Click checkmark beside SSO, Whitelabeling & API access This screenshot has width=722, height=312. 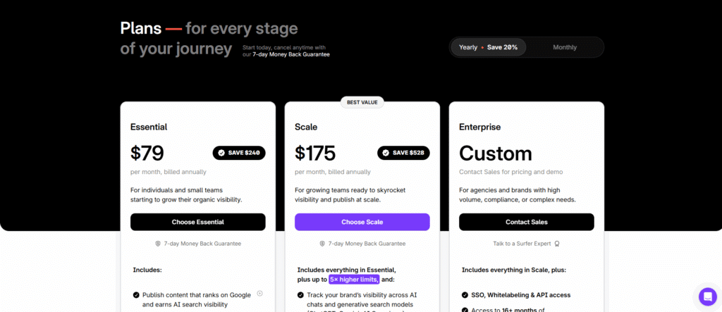(x=465, y=295)
